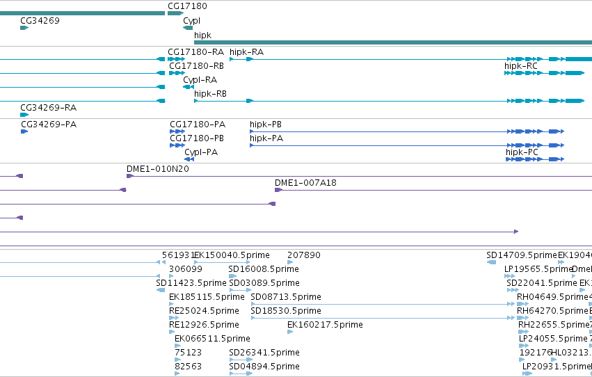Screen dimensions: 592x377
Task: Open the CG17180-RA transcript label
Action: 195,52
